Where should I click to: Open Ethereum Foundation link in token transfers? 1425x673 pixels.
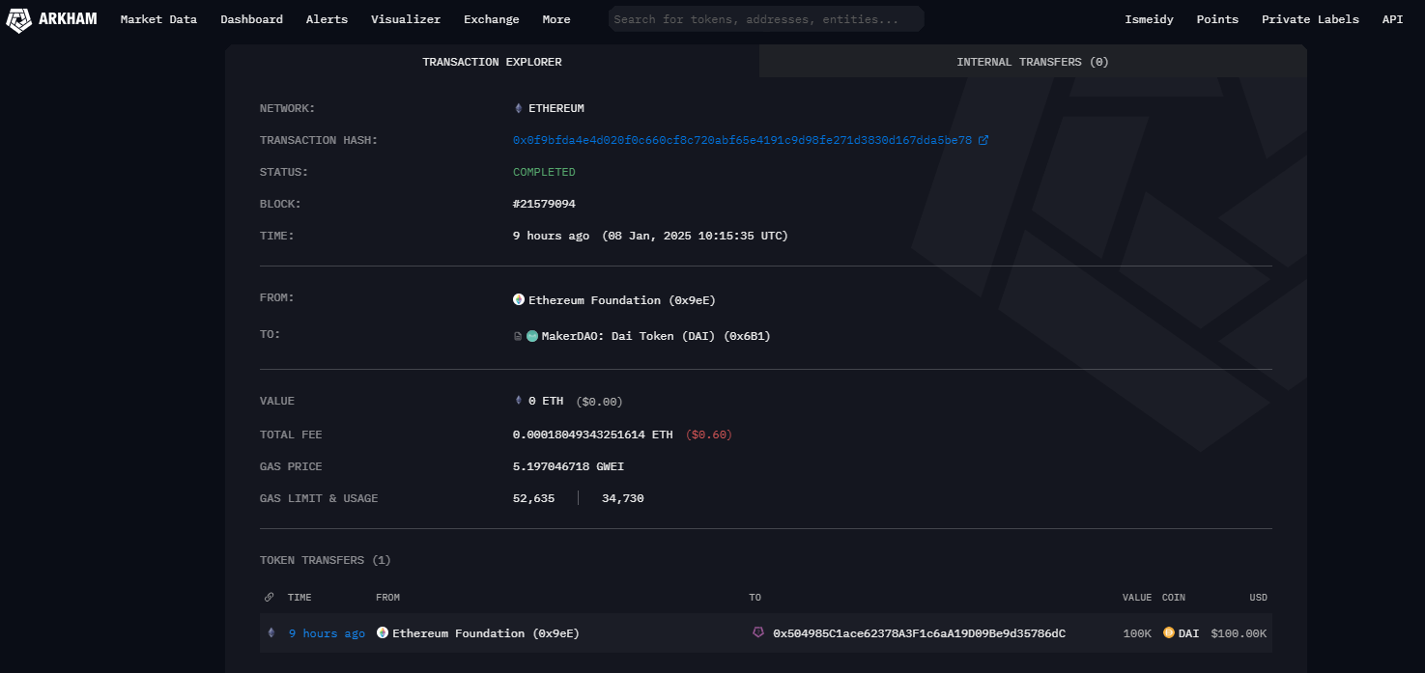[x=486, y=633]
